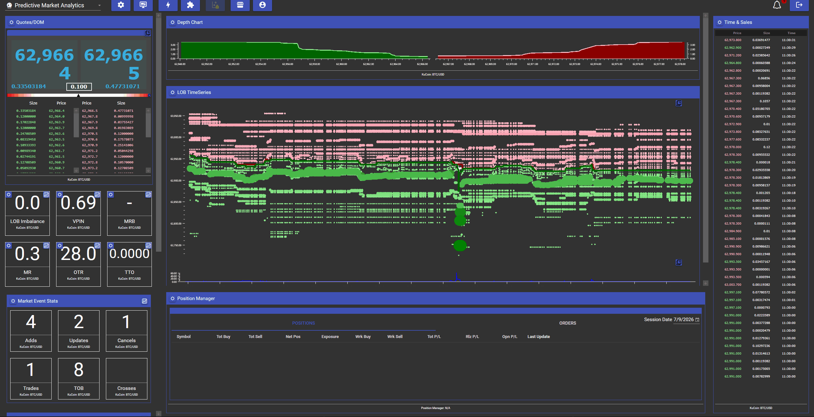Open settings gear on OTR tile

[60, 246]
